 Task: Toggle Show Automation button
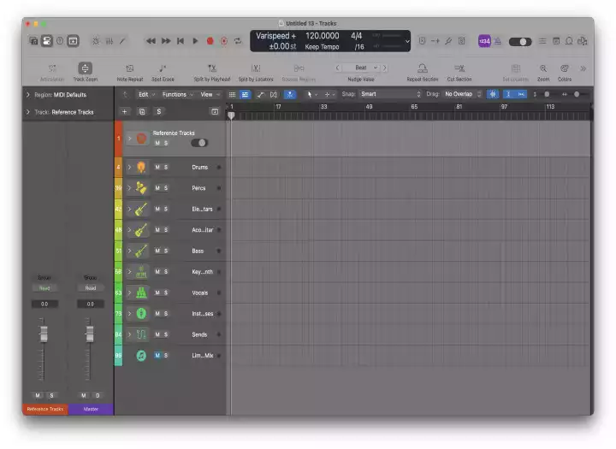tap(260, 94)
